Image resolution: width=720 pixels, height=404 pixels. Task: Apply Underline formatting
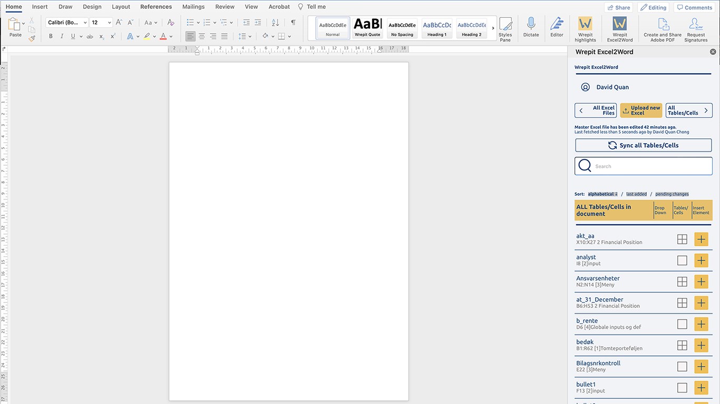point(73,36)
